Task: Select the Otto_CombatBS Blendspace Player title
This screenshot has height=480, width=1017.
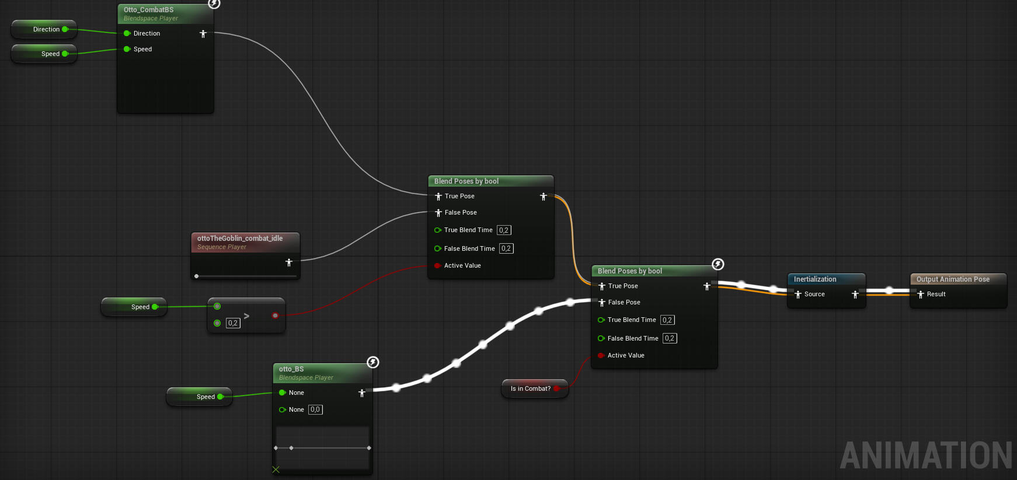Action: tap(149, 10)
